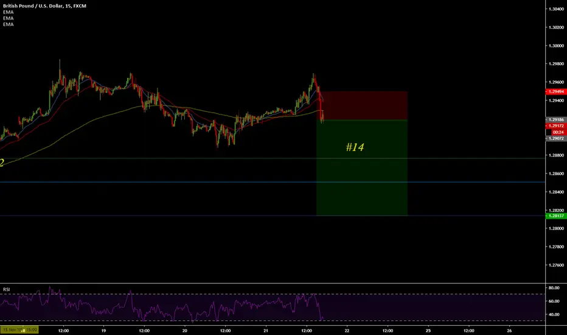
Task: Click the 1.29800 price axis value
Action: (556, 64)
